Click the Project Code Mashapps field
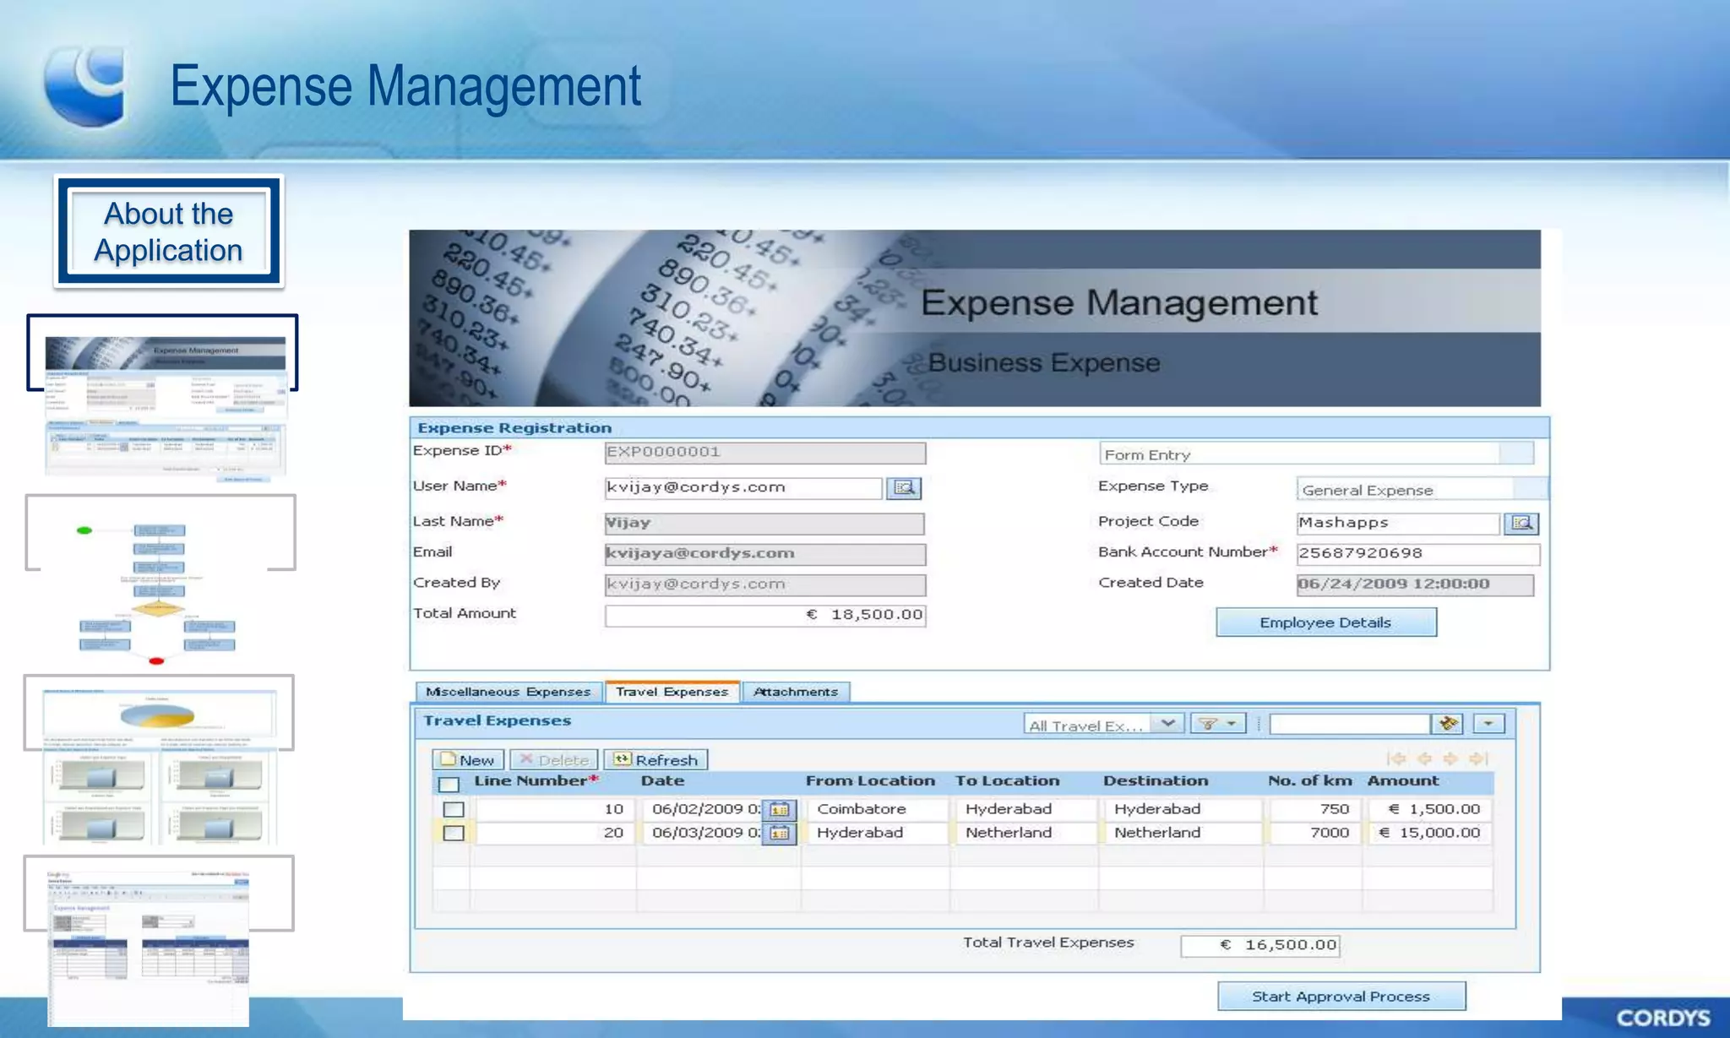 (1397, 523)
